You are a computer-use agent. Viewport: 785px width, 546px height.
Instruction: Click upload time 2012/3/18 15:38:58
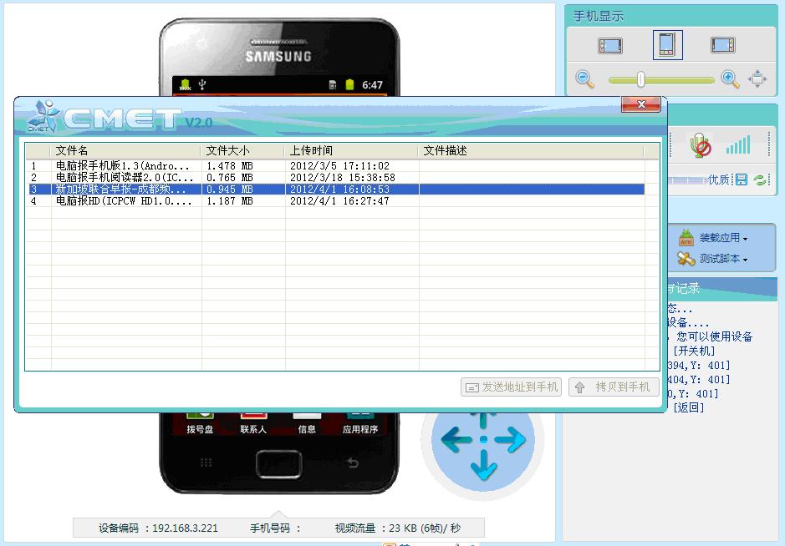pos(343,178)
